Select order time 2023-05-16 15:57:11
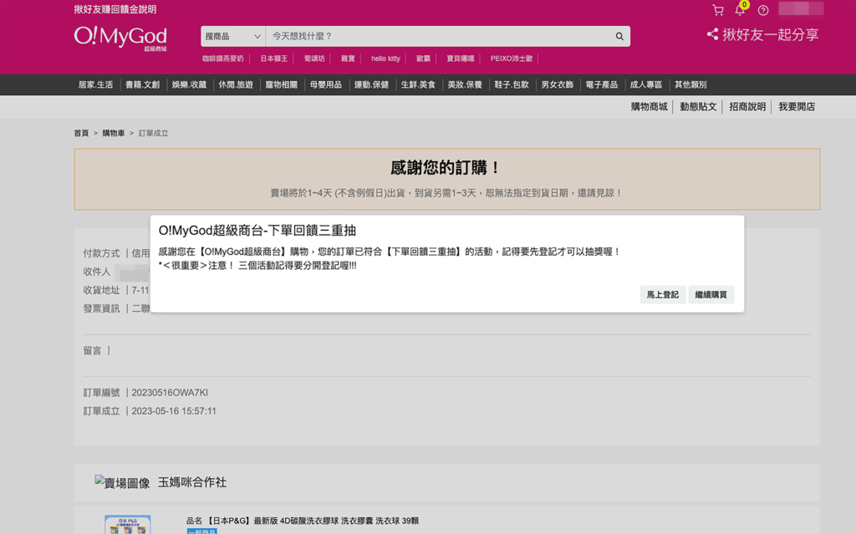The height and width of the screenshot is (534, 856). (174, 411)
